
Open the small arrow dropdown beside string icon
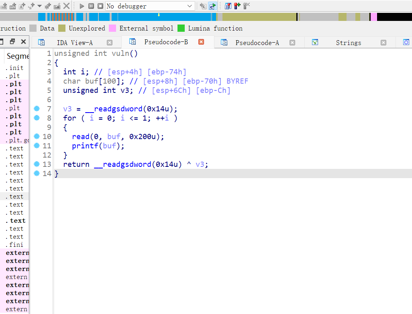[39, 6]
